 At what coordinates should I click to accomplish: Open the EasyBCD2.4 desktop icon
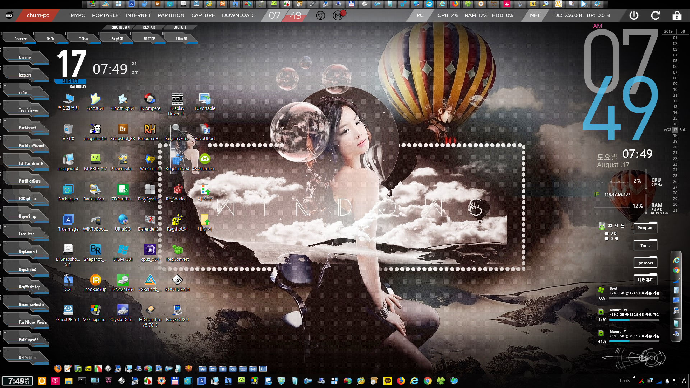click(x=177, y=313)
